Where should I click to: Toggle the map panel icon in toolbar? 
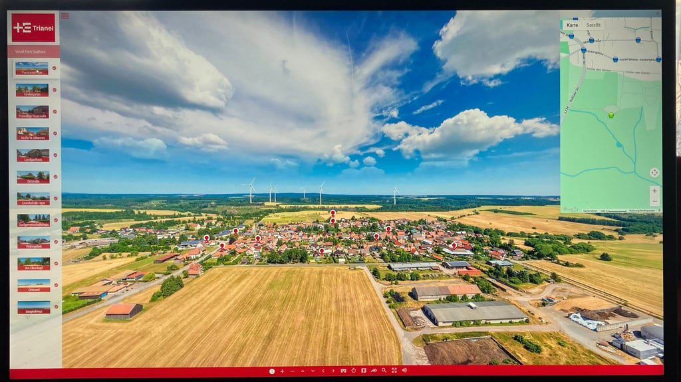[364, 370]
